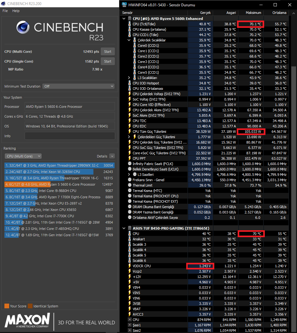297x333 pixels.
Task: Open the Ranking CPU (Multi Core) dropdown
Action: pyautogui.click(x=23, y=156)
